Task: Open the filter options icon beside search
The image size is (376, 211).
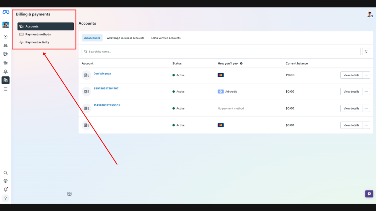Action: click(x=366, y=51)
